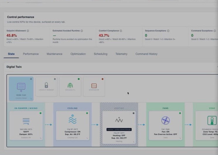Click info icon beside Setpoint Attainment

28,31
